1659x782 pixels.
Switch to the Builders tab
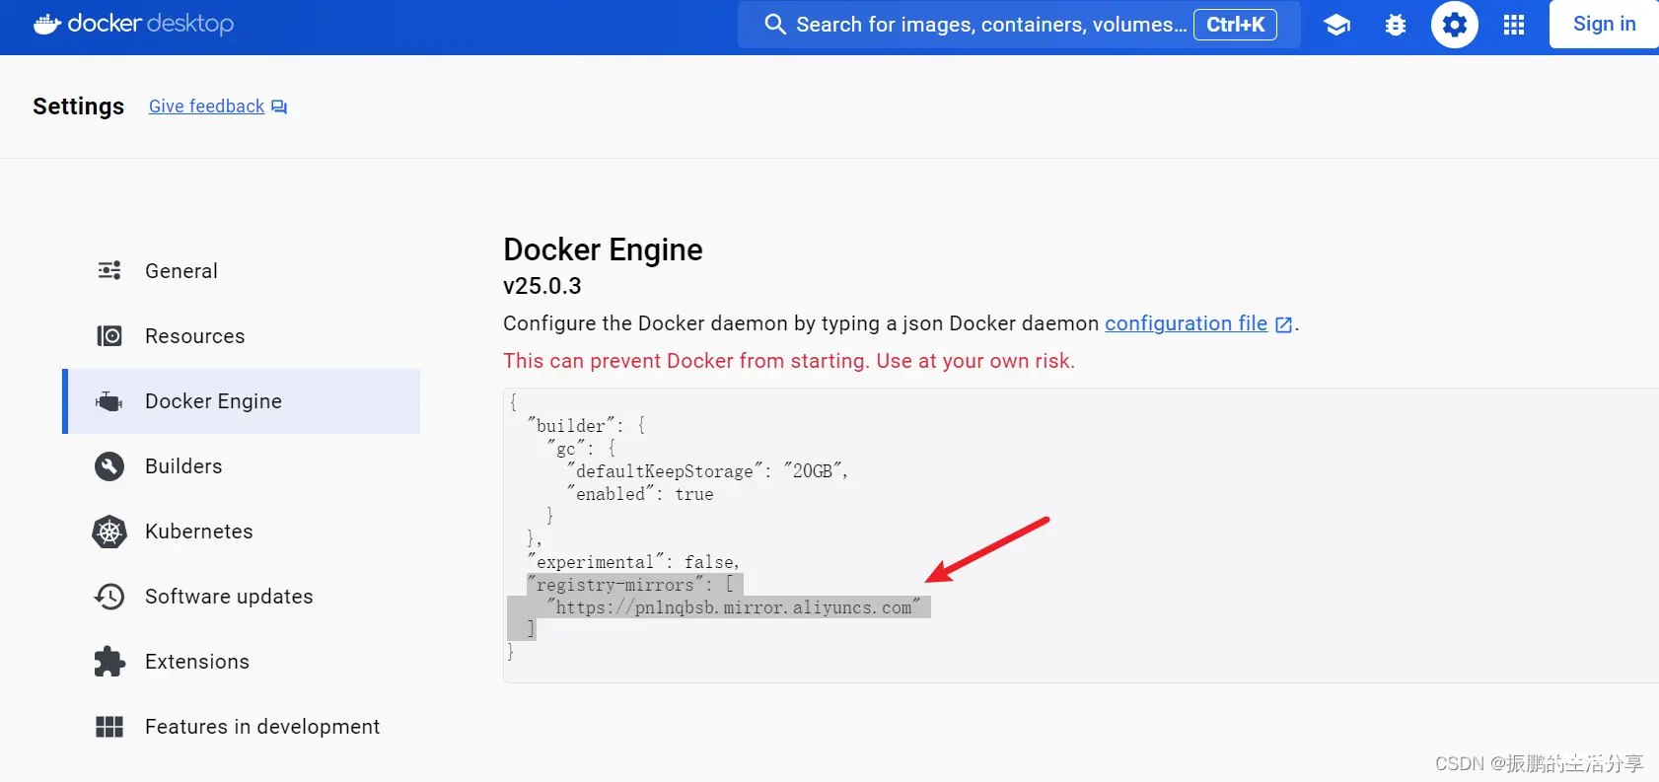click(242, 466)
